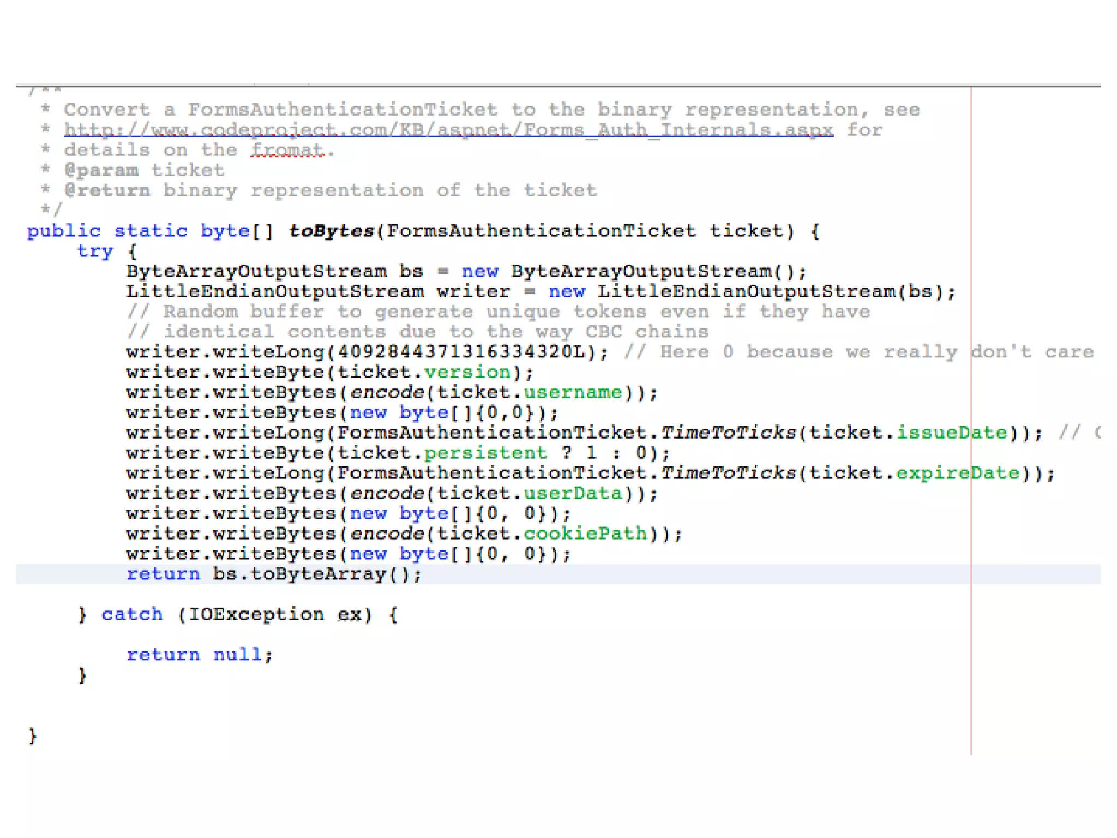
Task: Place cursor on the 'try' keyword
Action: 95,251
